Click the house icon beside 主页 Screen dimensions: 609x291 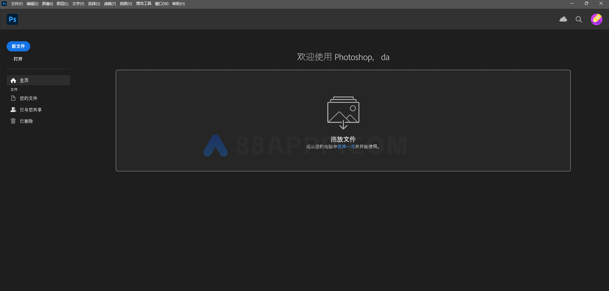[13, 81]
